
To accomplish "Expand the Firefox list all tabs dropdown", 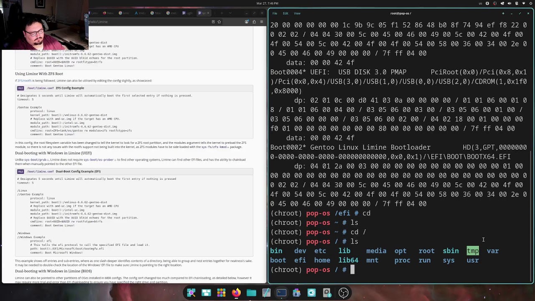I will pyautogui.click(x=230, y=13).
